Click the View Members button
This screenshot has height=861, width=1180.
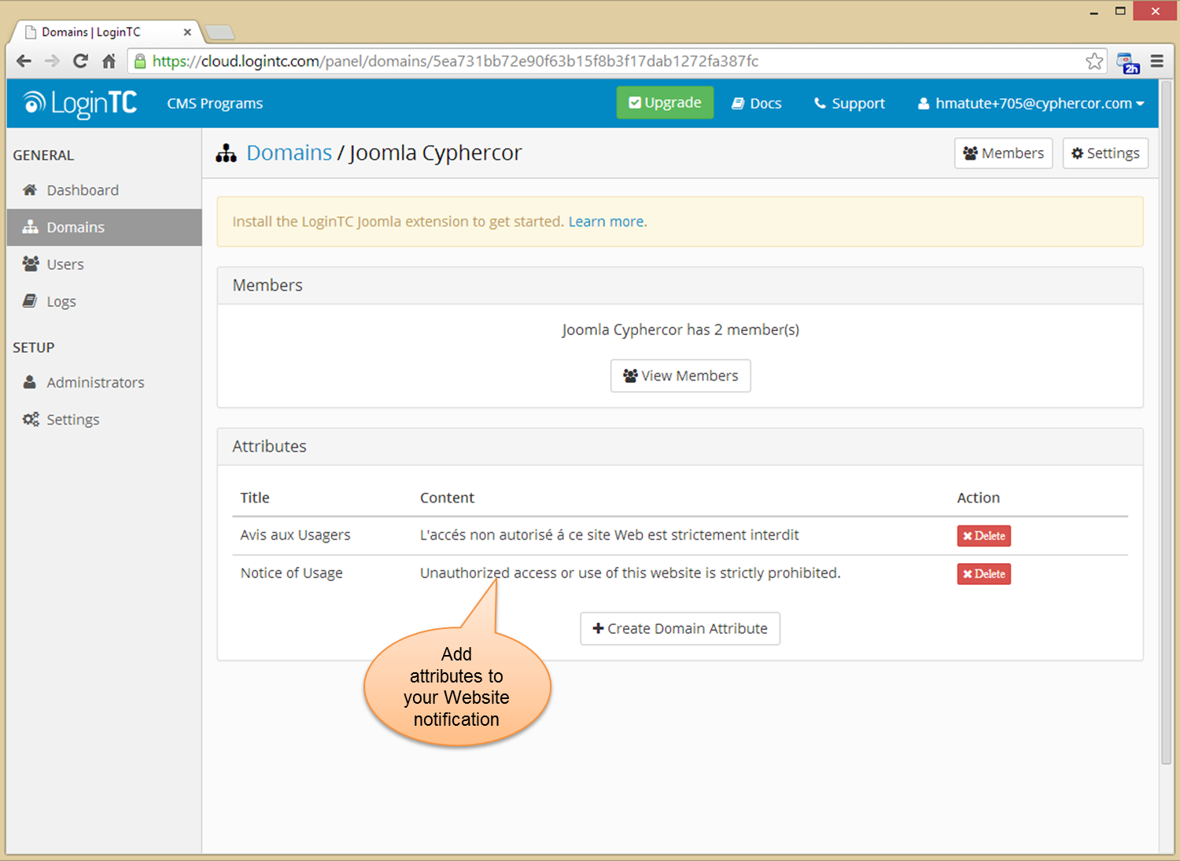(680, 376)
